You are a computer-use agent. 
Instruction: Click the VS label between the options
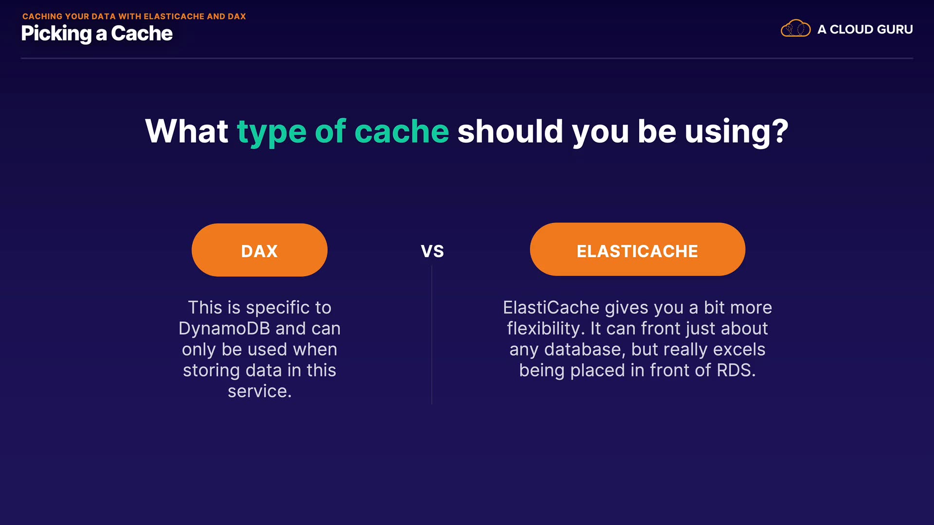point(432,251)
